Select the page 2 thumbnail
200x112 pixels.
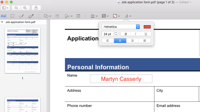pos(23,105)
